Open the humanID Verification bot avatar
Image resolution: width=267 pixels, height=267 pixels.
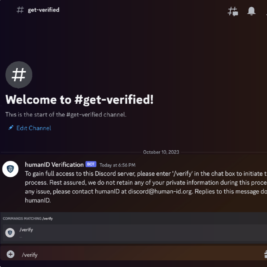11,169
